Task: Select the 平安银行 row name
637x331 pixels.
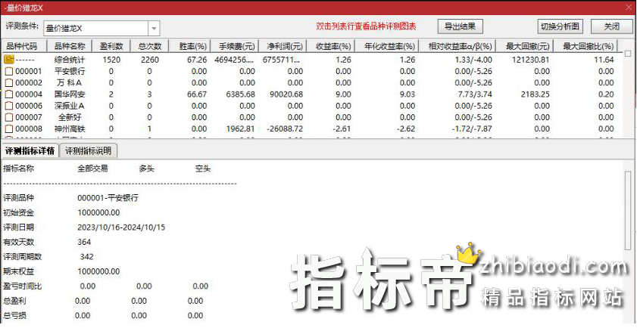Action: click(70, 71)
